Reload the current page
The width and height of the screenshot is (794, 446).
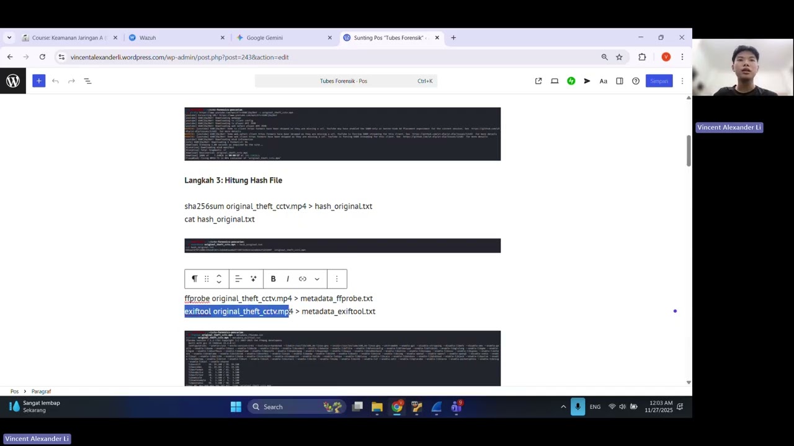[42, 57]
